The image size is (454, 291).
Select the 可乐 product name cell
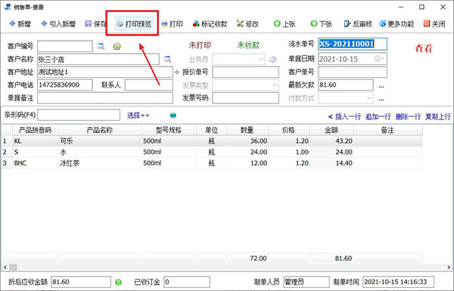[100, 141]
